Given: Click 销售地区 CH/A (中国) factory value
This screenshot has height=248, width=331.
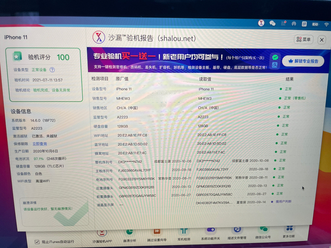Looking at the screenshot, I should pyautogui.click(x=127, y=108).
